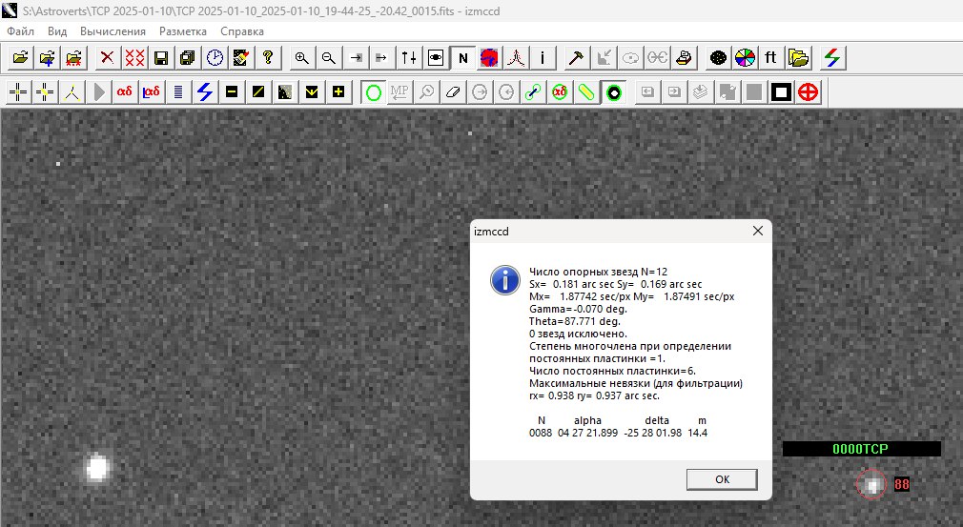The height and width of the screenshot is (527, 963).
Task: Click the blue horizontal lines list icon
Action: tap(178, 92)
